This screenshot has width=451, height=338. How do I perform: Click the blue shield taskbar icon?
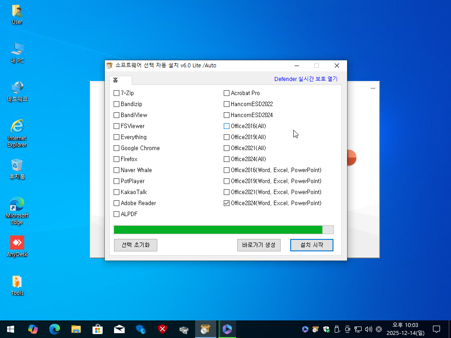pos(140,329)
